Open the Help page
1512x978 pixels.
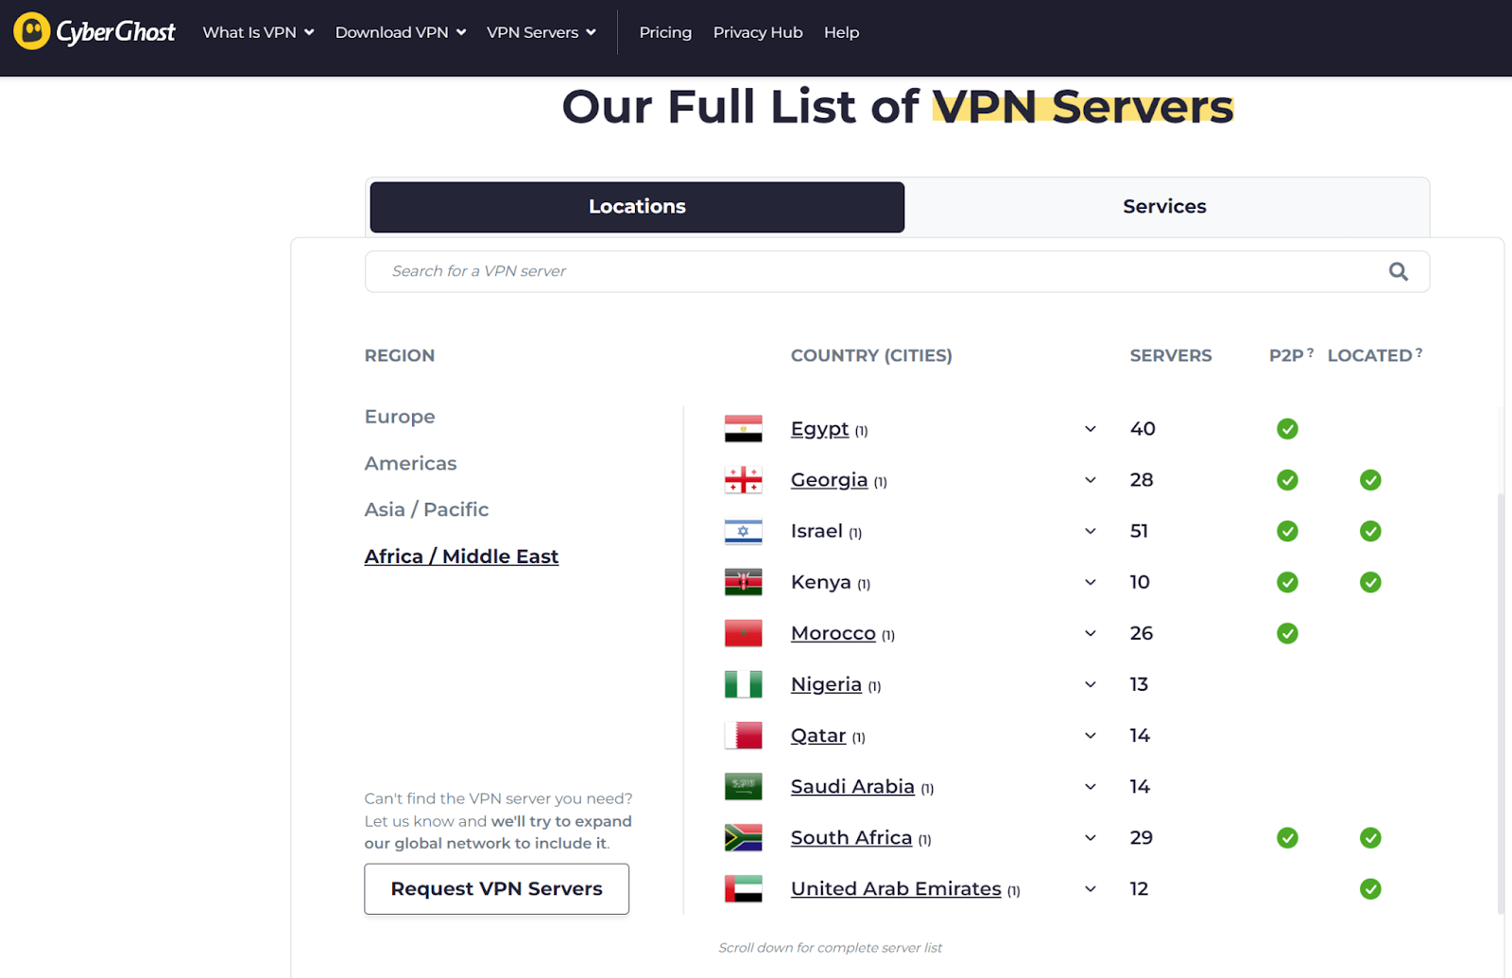pyautogui.click(x=841, y=32)
